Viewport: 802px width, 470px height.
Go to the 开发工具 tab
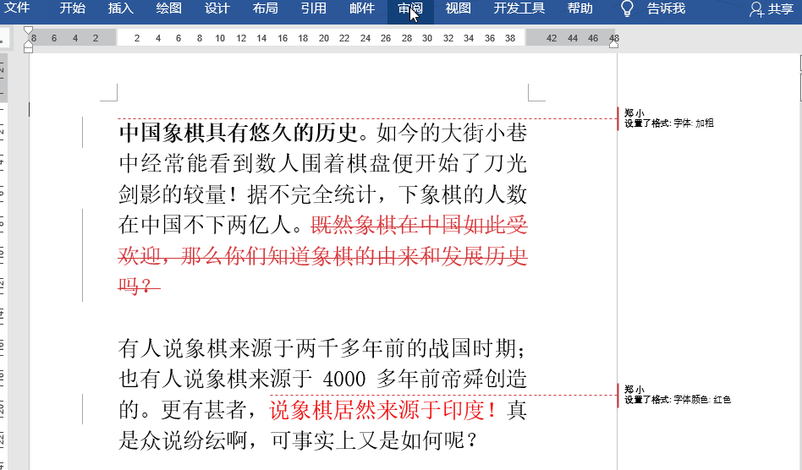pos(519,9)
